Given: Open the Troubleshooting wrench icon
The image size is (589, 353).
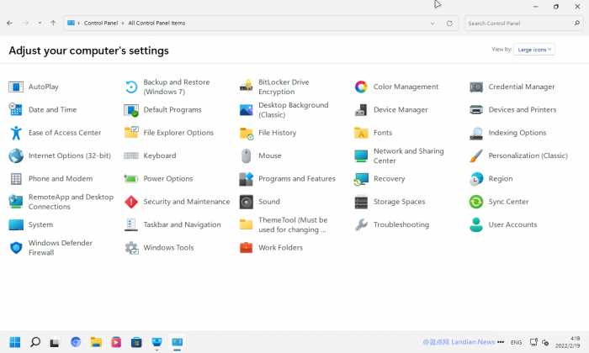Looking at the screenshot, I should [x=361, y=224].
